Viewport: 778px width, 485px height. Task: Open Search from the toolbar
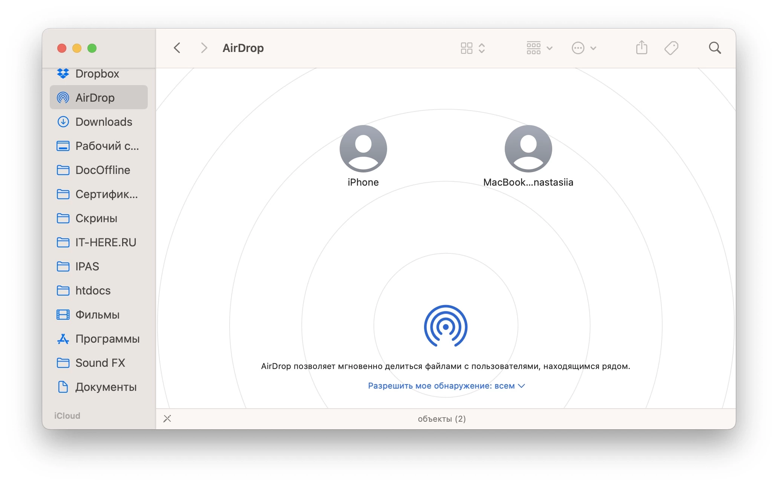(715, 47)
